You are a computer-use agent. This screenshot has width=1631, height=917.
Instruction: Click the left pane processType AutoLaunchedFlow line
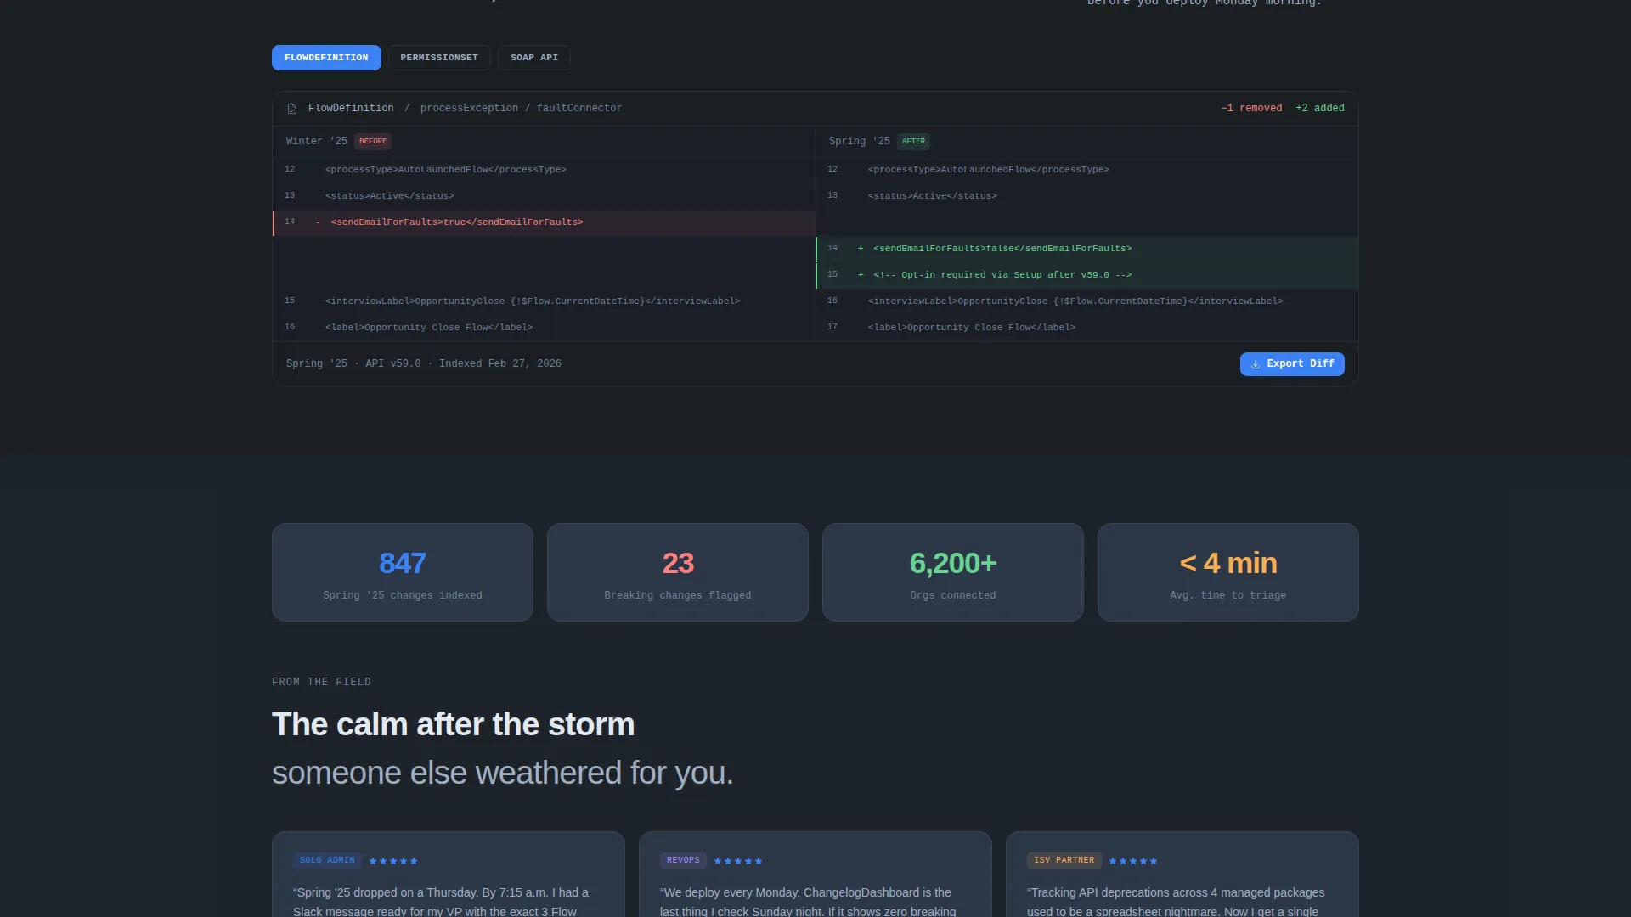point(544,170)
